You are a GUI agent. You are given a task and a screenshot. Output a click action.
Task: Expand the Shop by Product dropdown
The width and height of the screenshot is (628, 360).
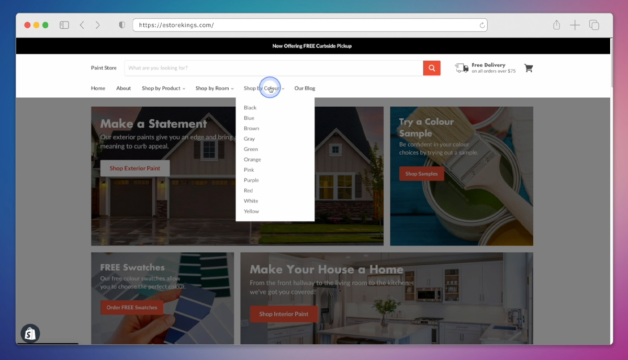tap(163, 88)
